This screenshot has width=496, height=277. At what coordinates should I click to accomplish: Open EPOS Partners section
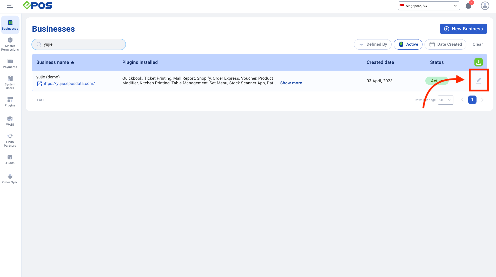coord(10,140)
